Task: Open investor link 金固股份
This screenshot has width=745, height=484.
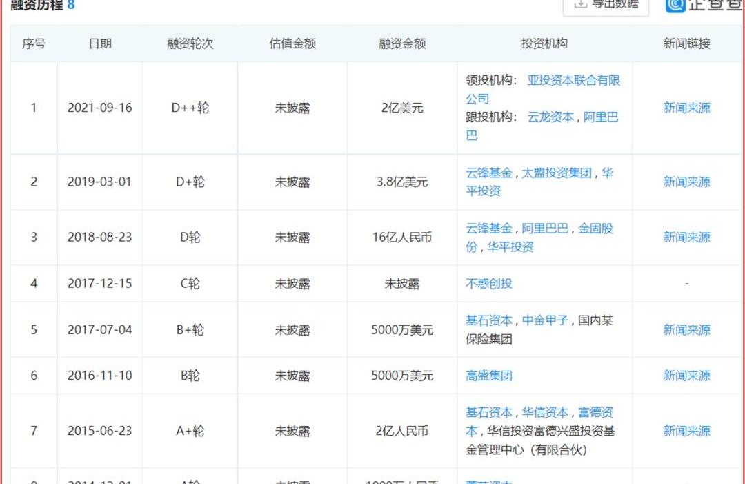Action: click(595, 229)
